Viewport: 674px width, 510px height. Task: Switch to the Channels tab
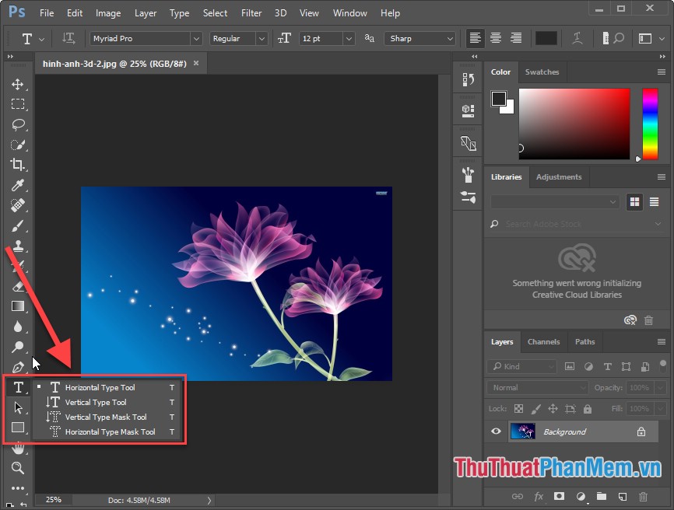click(544, 342)
